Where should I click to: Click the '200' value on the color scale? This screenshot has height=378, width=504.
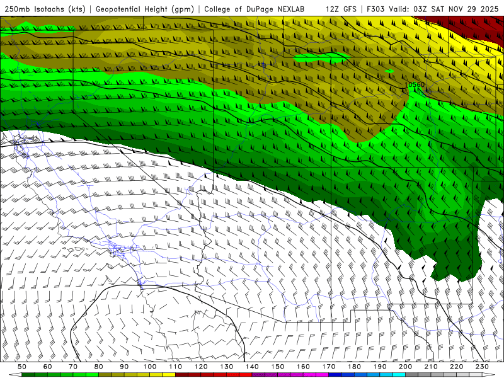[405, 367]
